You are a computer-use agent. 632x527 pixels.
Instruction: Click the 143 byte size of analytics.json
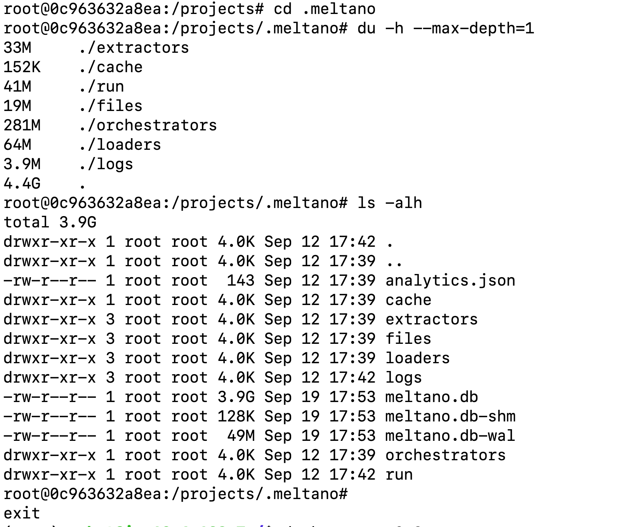241,281
